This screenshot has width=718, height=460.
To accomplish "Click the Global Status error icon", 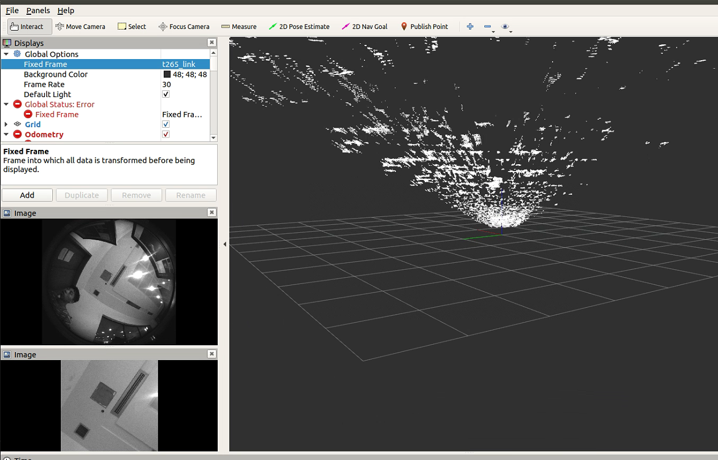I will [17, 104].
